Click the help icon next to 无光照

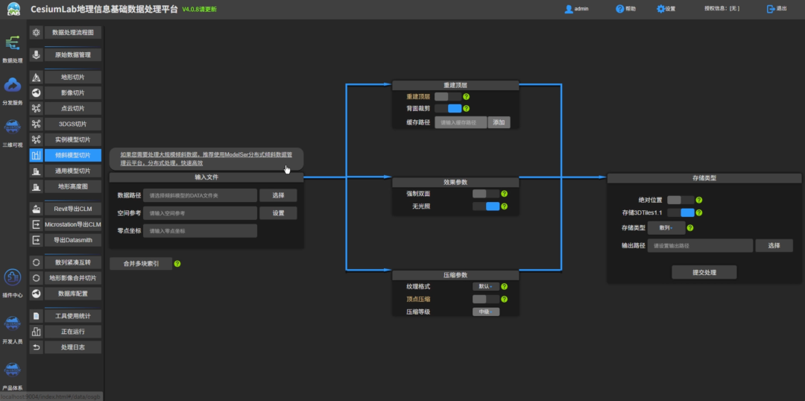504,206
